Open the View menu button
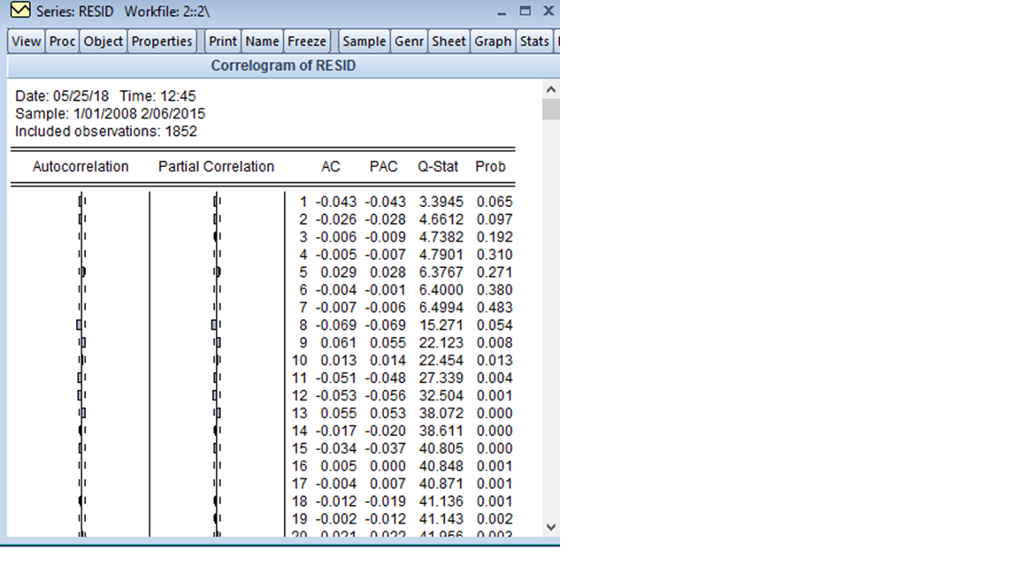1019x573 pixels. [26, 41]
